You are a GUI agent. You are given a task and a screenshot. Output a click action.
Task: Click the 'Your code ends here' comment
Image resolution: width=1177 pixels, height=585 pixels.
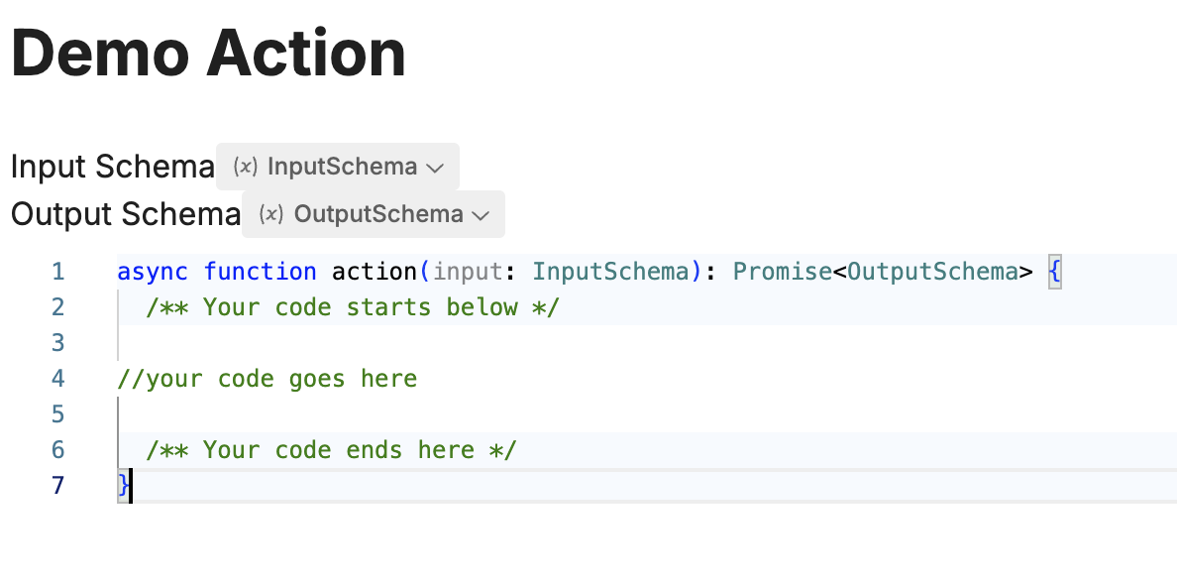(332, 450)
